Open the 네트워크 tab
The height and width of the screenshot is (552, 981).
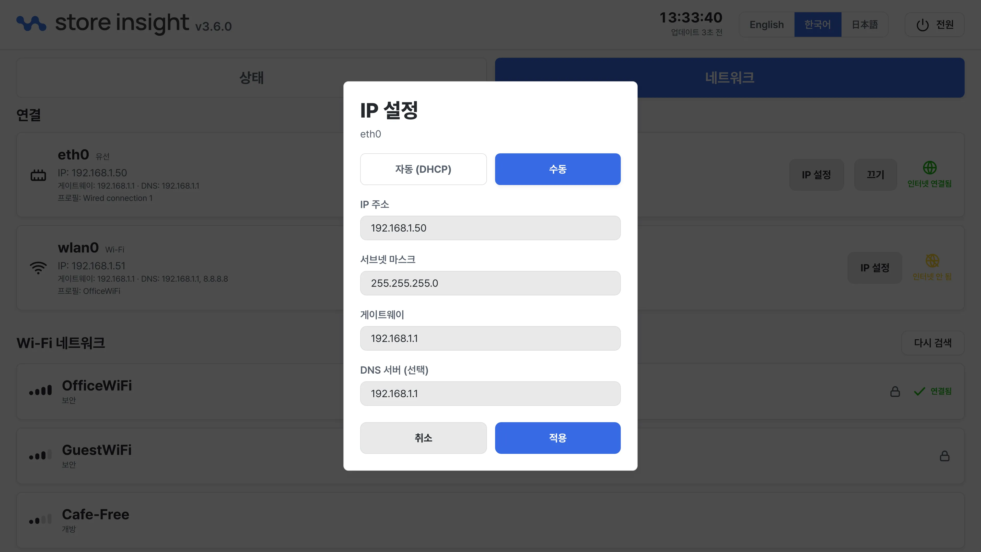point(729,78)
